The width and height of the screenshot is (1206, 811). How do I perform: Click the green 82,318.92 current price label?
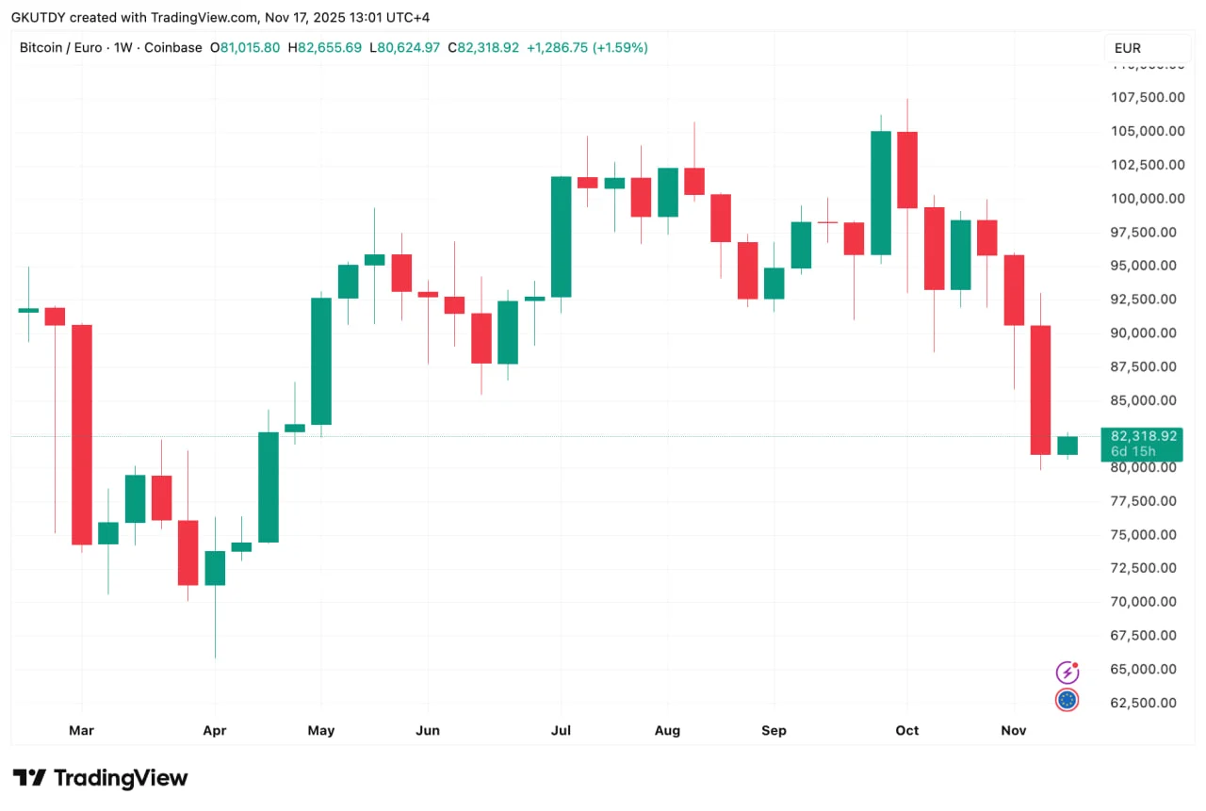pyautogui.click(x=1144, y=436)
